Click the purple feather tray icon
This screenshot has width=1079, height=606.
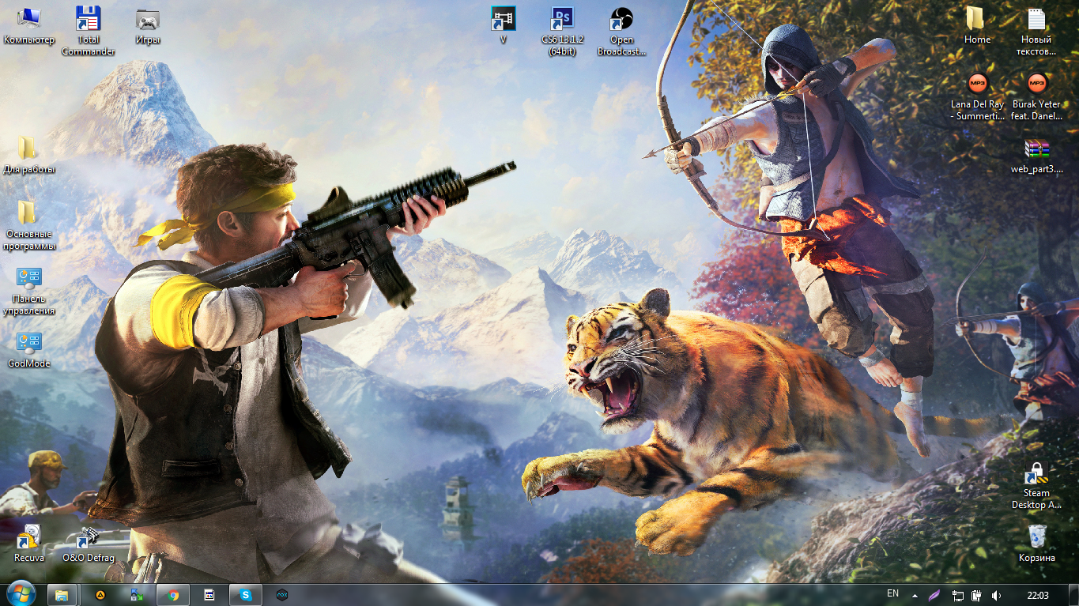point(935,595)
